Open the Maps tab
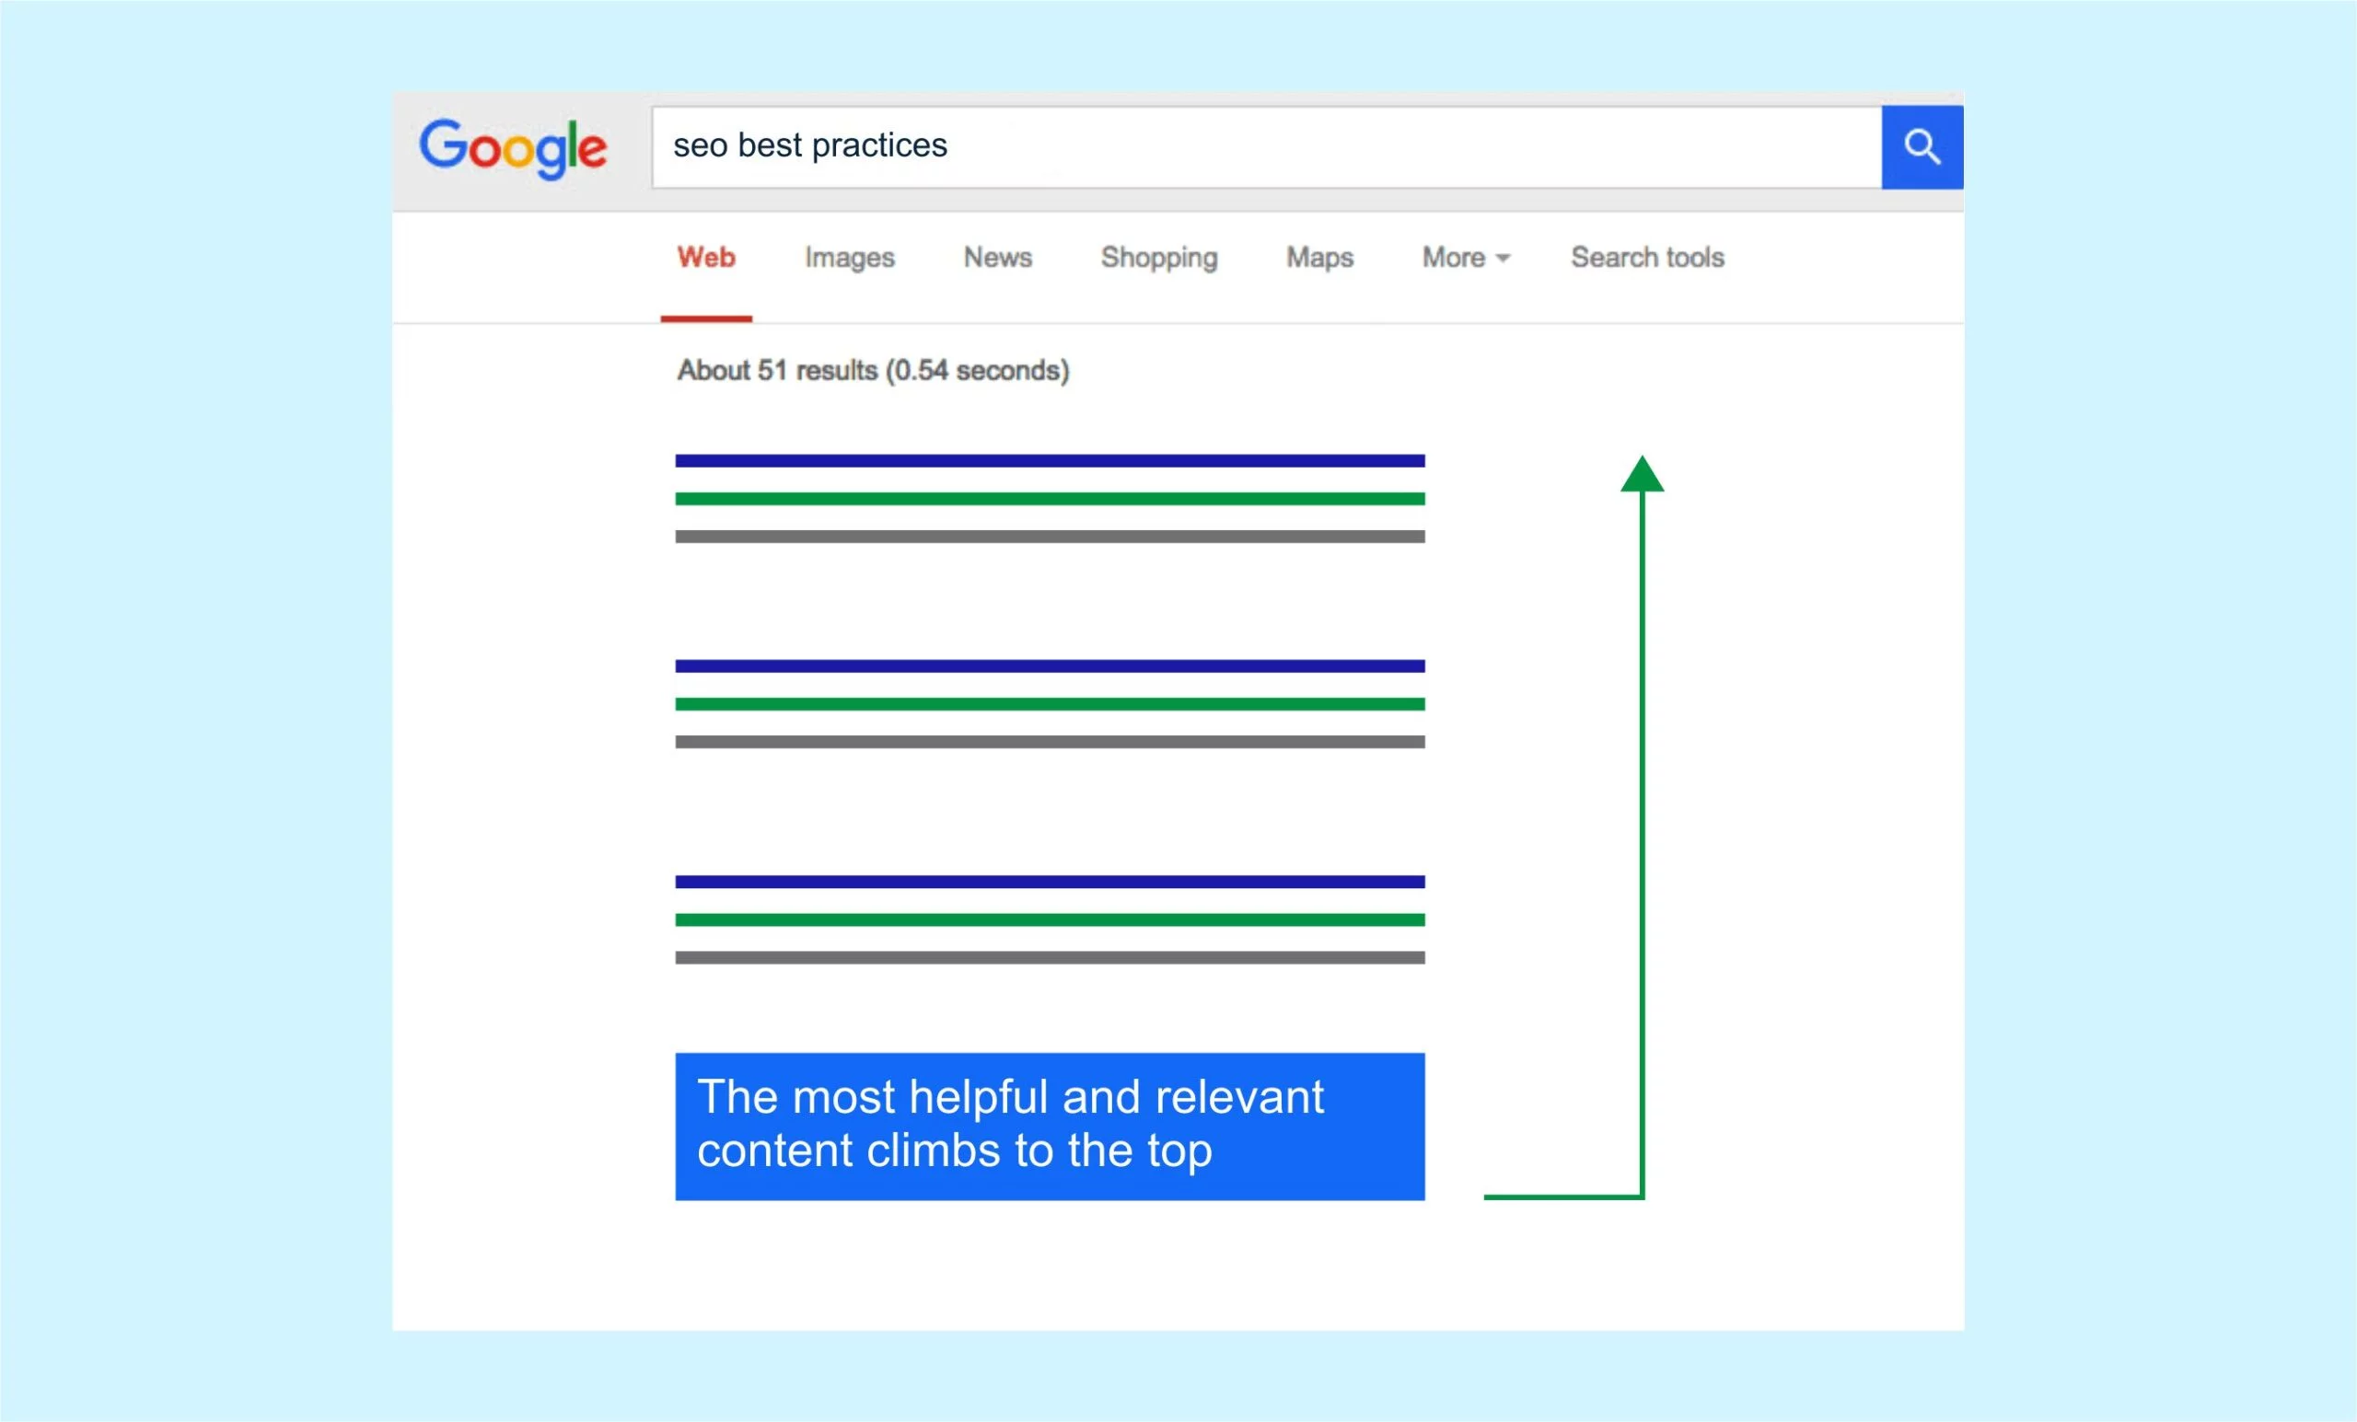The width and height of the screenshot is (2357, 1422). [x=1320, y=257]
